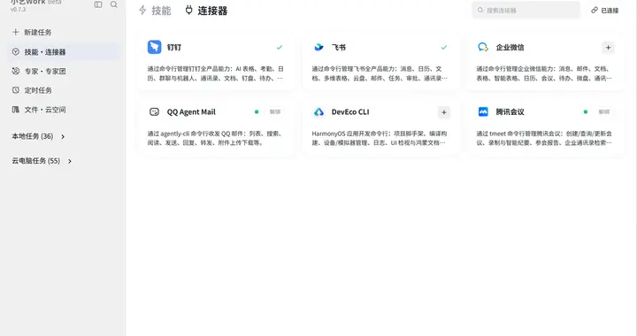Open the 企业微信 card title

point(510,48)
